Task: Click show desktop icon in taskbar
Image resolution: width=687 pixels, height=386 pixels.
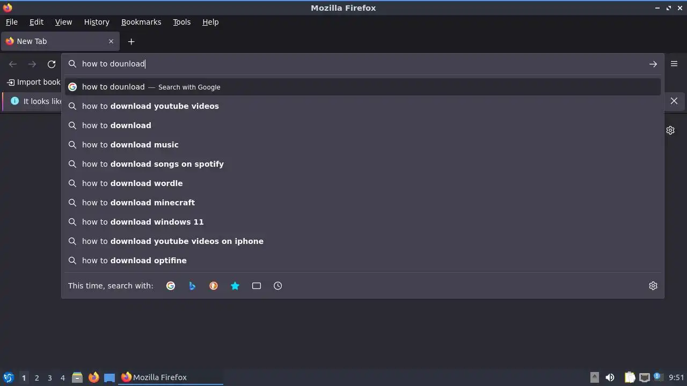Action: (109, 377)
